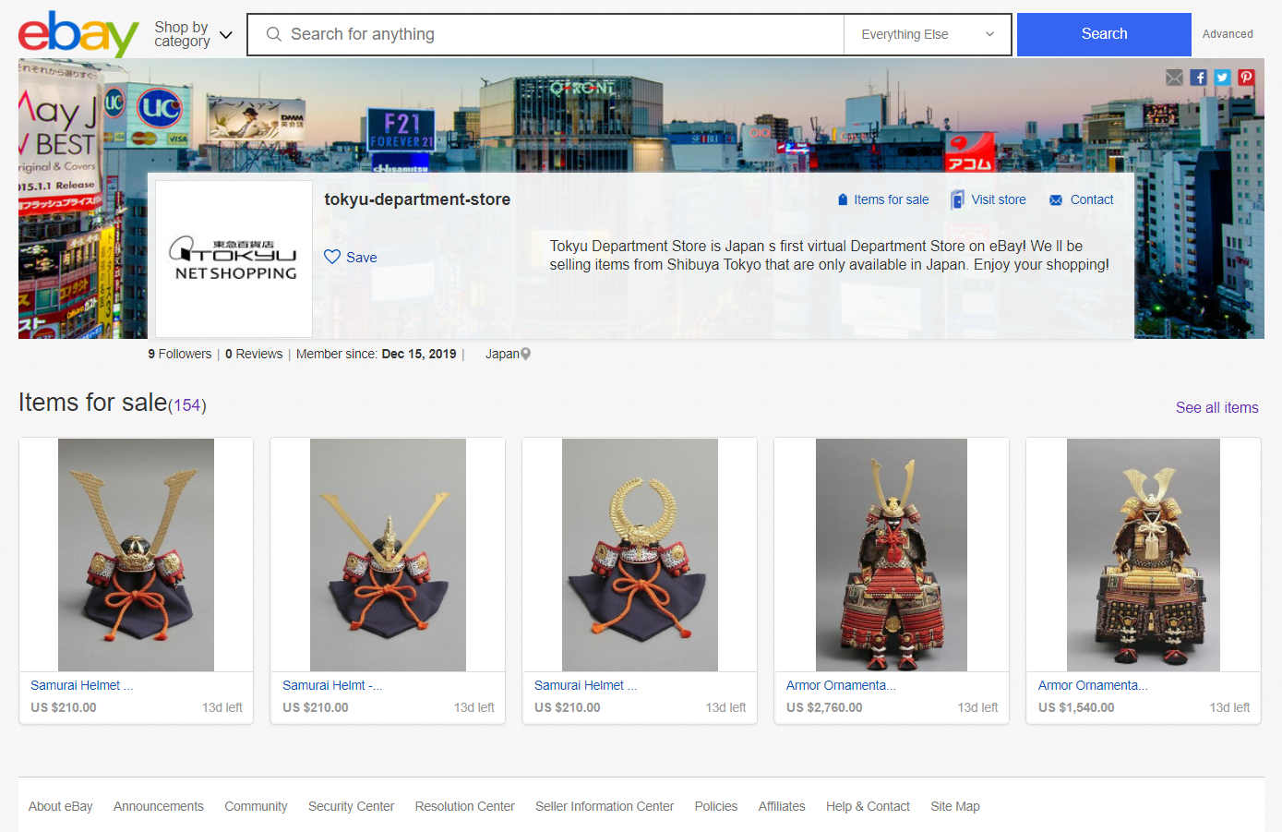Click the eBay logo
The height and width of the screenshot is (832, 1282).
pyautogui.click(x=78, y=34)
